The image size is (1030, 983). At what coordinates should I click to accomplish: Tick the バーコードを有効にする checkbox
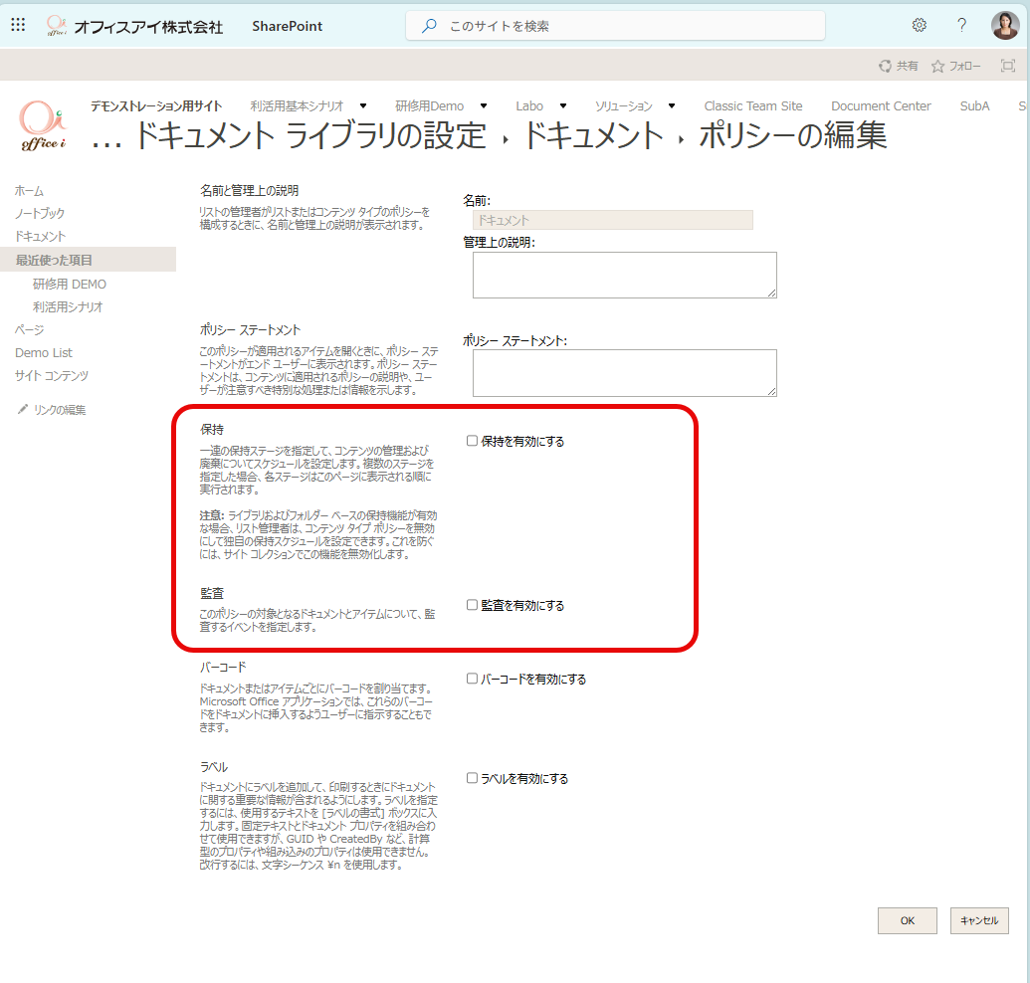point(473,679)
